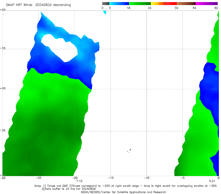Click the colorbar label '18'
This screenshot has width=221, height=194.
(128, 8)
